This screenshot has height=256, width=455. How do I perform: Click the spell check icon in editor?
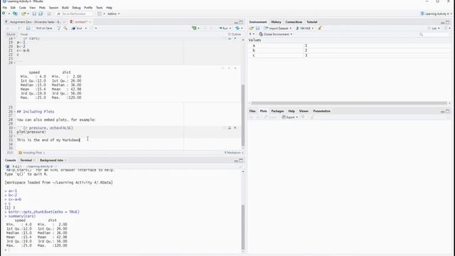[x=59, y=28]
